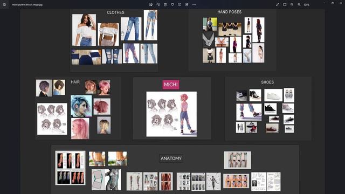
Task: Click the CLOTHES heading in the moodboard
Action: coord(115,12)
